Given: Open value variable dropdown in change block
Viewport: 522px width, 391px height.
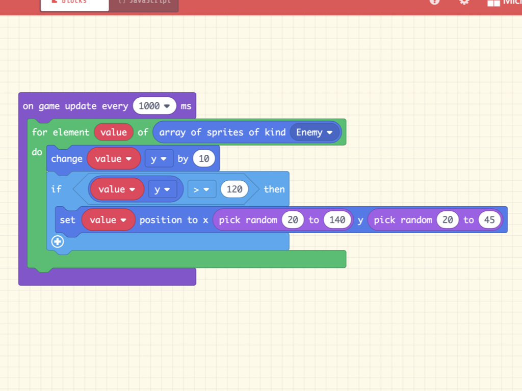Looking at the screenshot, I should pyautogui.click(x=114, y=159).
